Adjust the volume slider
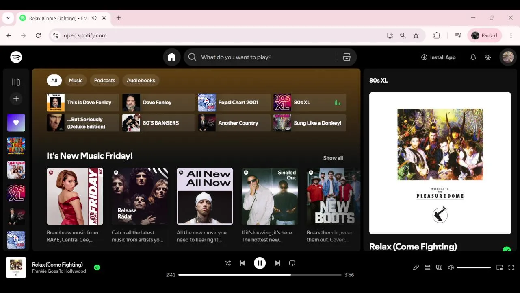520x293 pixels. [474, 267]
